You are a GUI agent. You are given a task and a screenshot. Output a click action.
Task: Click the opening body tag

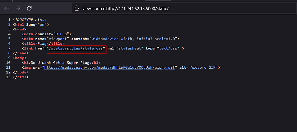point(19,58)
